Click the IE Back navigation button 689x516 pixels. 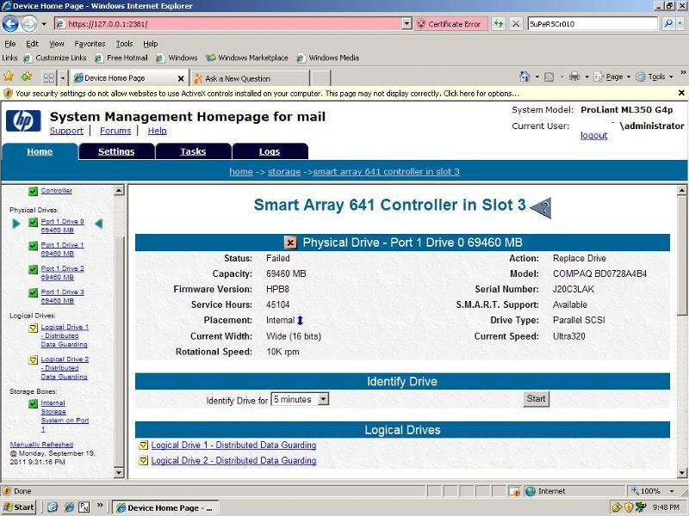(x=10, y=24)
